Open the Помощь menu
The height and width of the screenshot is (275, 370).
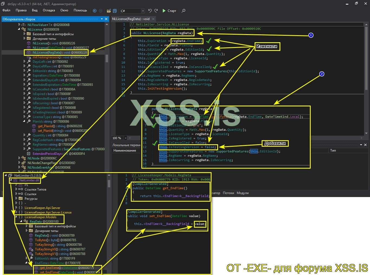(x=80, y=10)
